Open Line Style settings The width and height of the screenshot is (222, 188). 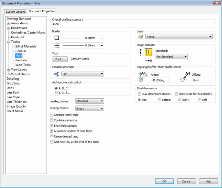coord(13,97)
